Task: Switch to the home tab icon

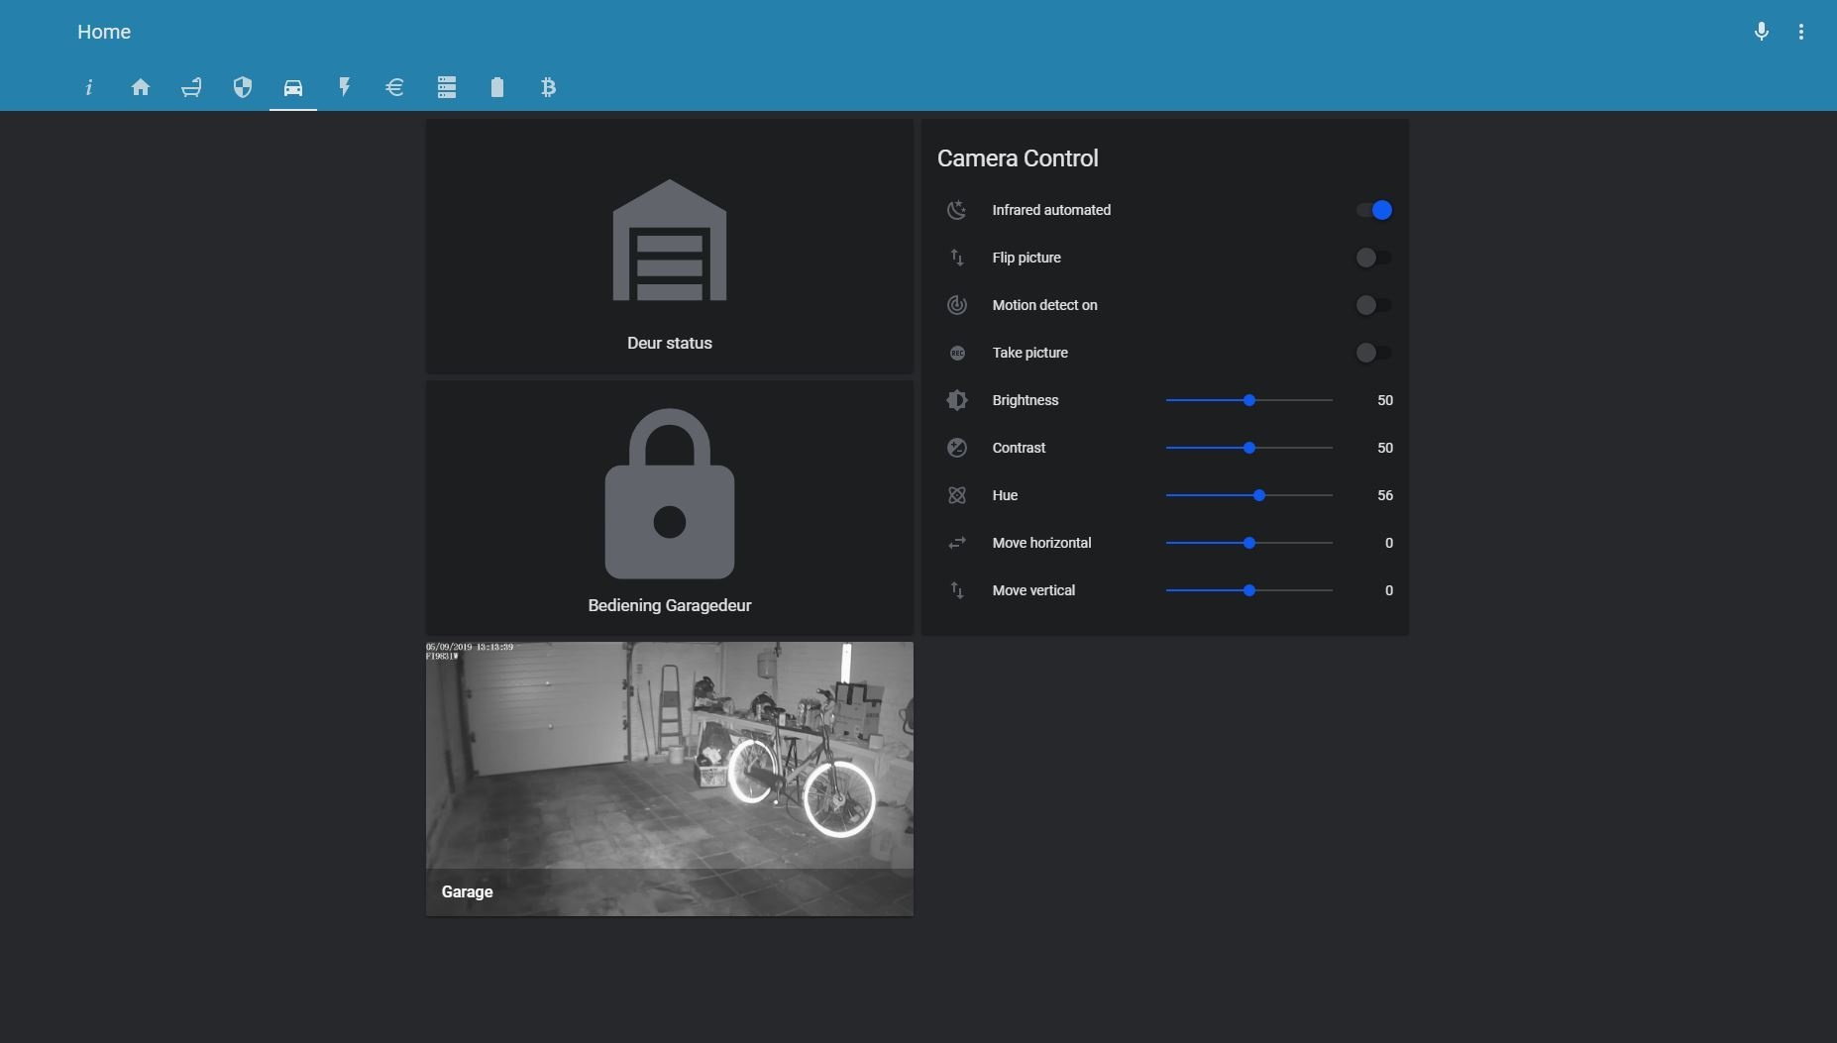Action: click(x=141, y=87)
